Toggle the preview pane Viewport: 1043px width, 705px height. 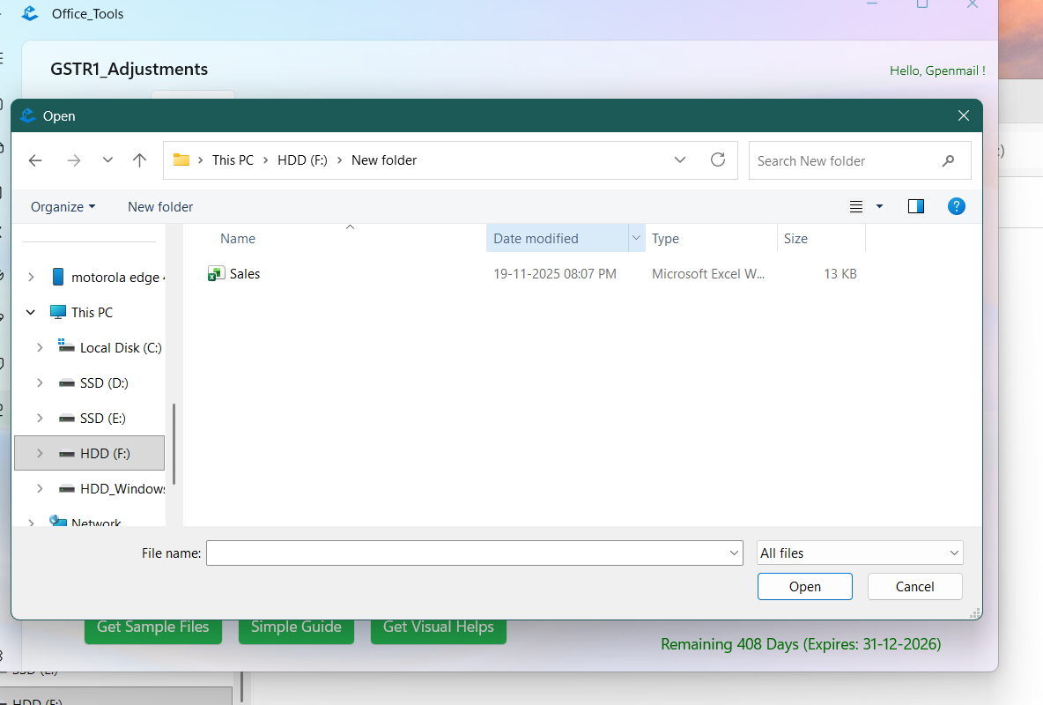(915, 206)
